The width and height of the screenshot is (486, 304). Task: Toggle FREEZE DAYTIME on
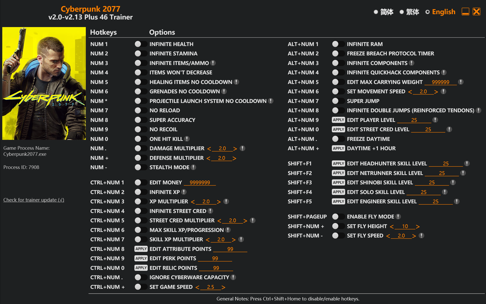pos(338,139)
